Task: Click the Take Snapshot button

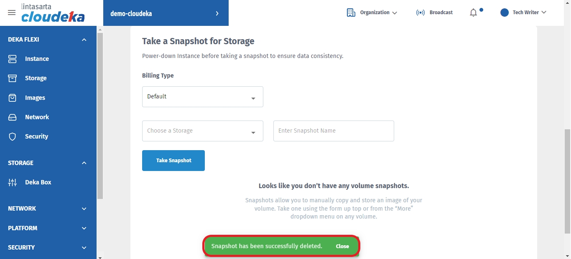Action: [173, 161]
